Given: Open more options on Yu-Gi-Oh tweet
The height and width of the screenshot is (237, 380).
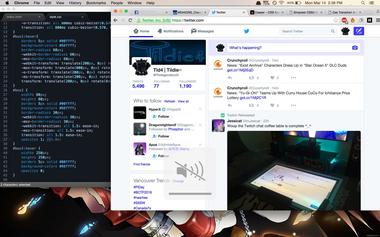Looking at the screenshot, I should 294,106.
